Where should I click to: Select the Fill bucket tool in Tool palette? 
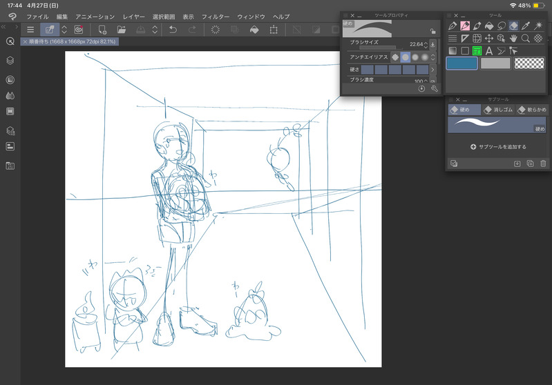pos(489,26)
